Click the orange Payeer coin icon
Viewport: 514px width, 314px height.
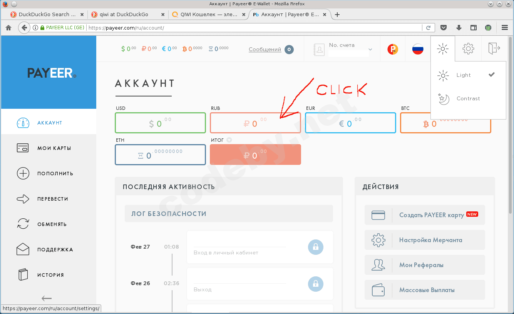393,49
